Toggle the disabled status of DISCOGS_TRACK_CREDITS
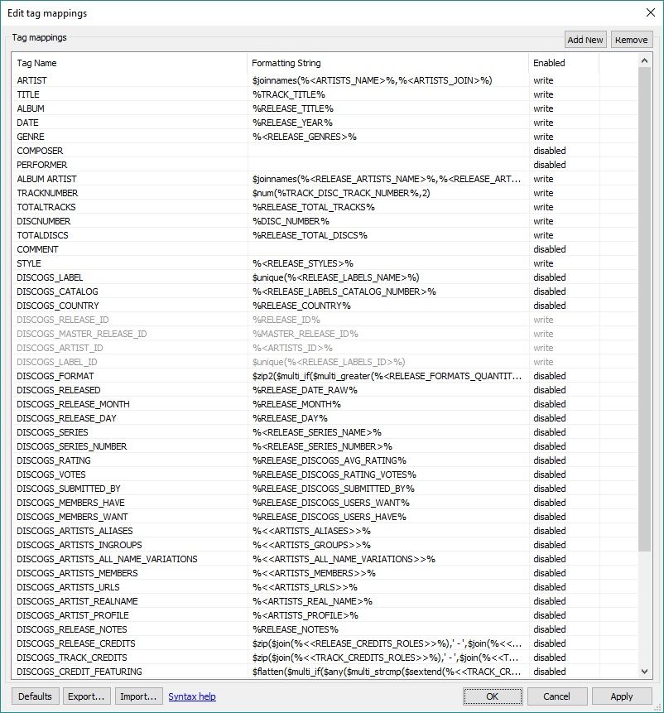The image size is (664, 713). [x=550, y=658]
